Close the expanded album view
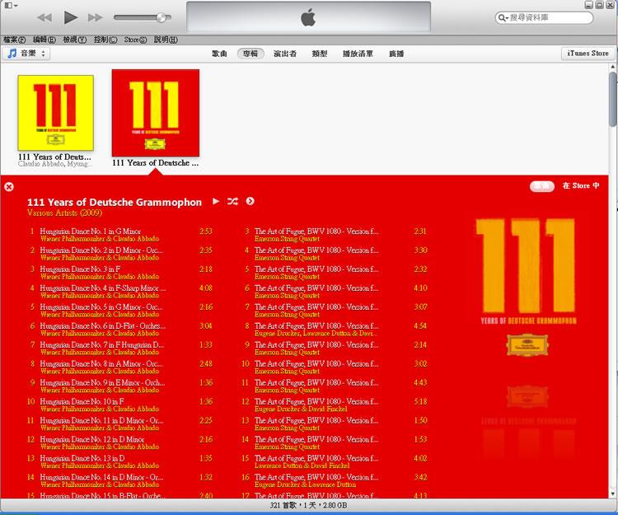This screenshot has width=618, height=515. pos(9,187)
